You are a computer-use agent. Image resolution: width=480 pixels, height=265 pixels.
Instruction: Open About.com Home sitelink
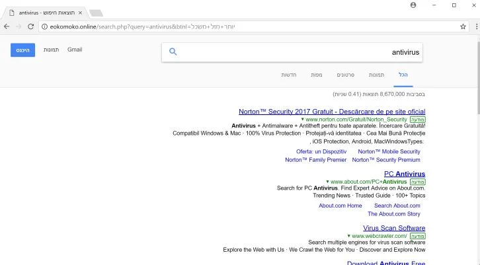[x=340, y=206]
